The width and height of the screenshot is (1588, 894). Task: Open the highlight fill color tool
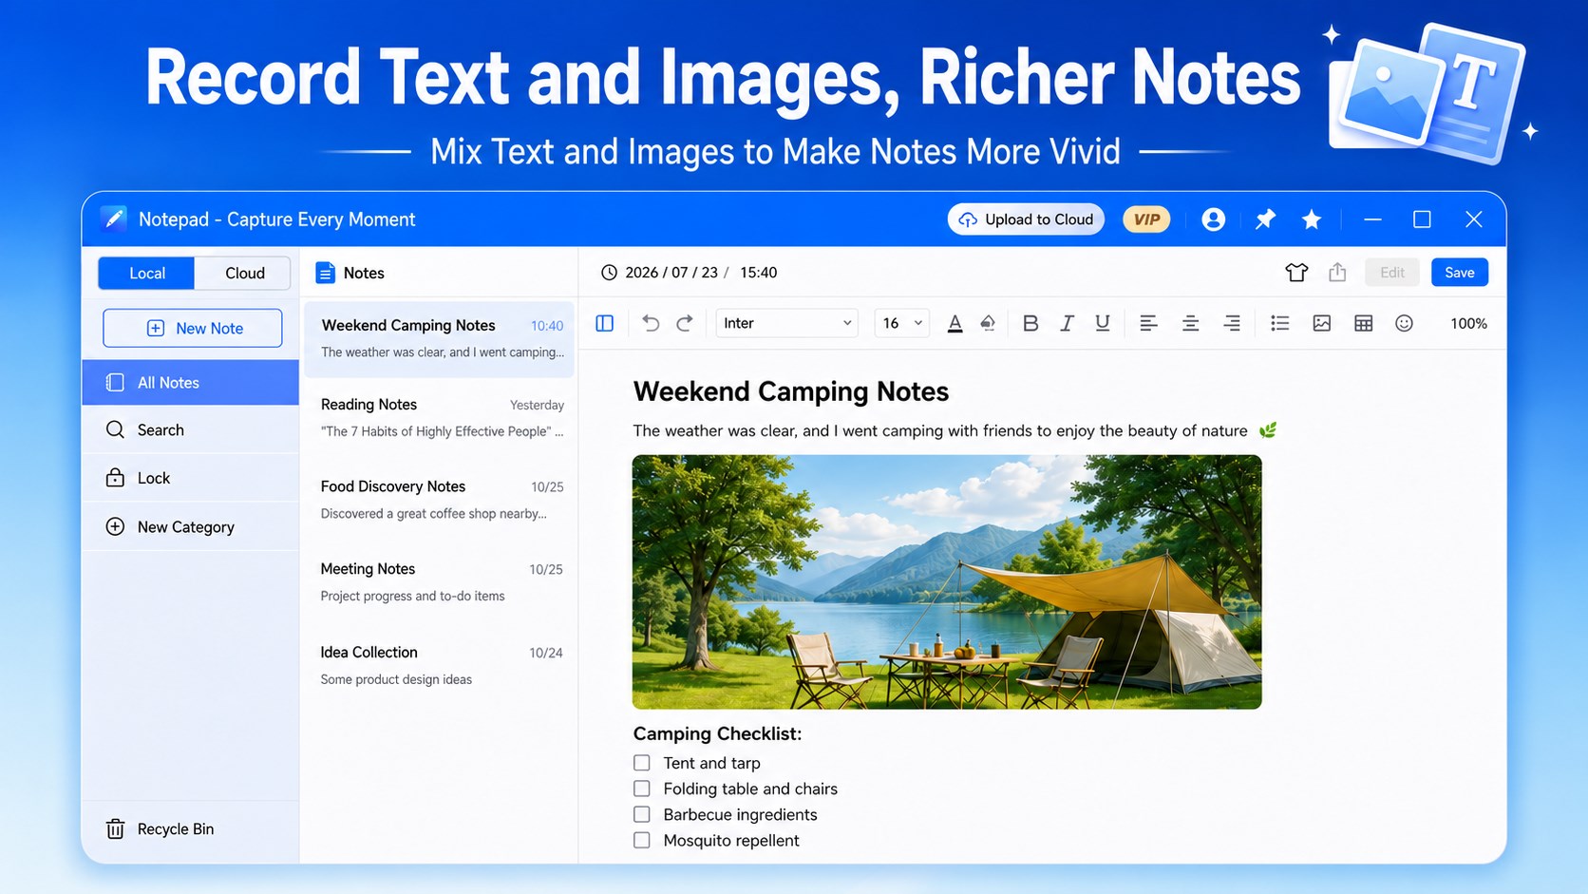pyautogui.click(x=988, y=323)
